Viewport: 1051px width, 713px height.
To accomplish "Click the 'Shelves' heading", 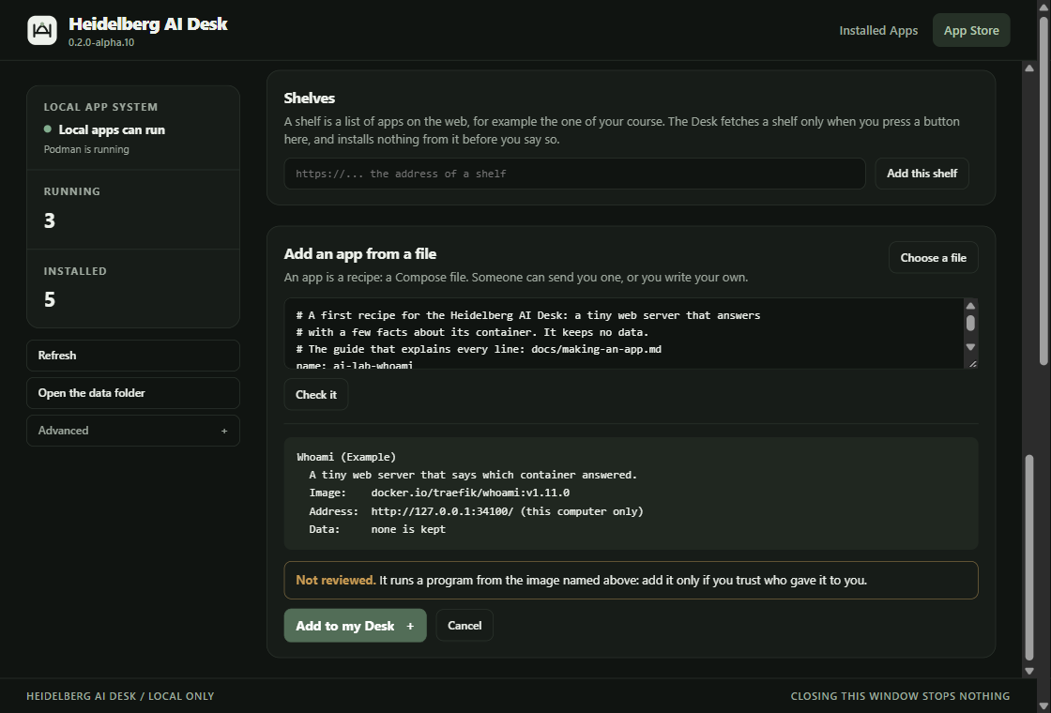I will click(x=309, y=98).
